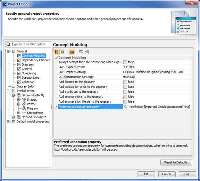Enable 'Add attributes to the glossary' checkbox
Viewport: 200px width, 181px height.
tap(125, 92)
